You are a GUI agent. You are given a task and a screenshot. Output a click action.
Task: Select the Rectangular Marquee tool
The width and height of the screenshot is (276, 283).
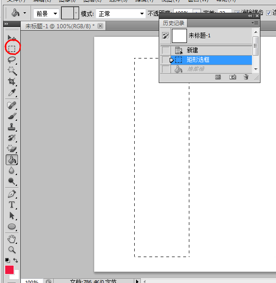point(12,49)
